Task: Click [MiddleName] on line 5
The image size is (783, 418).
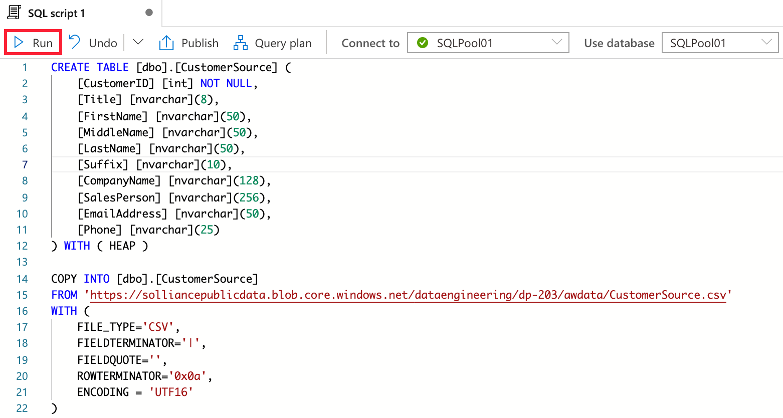Action: (x=116, y=132)
